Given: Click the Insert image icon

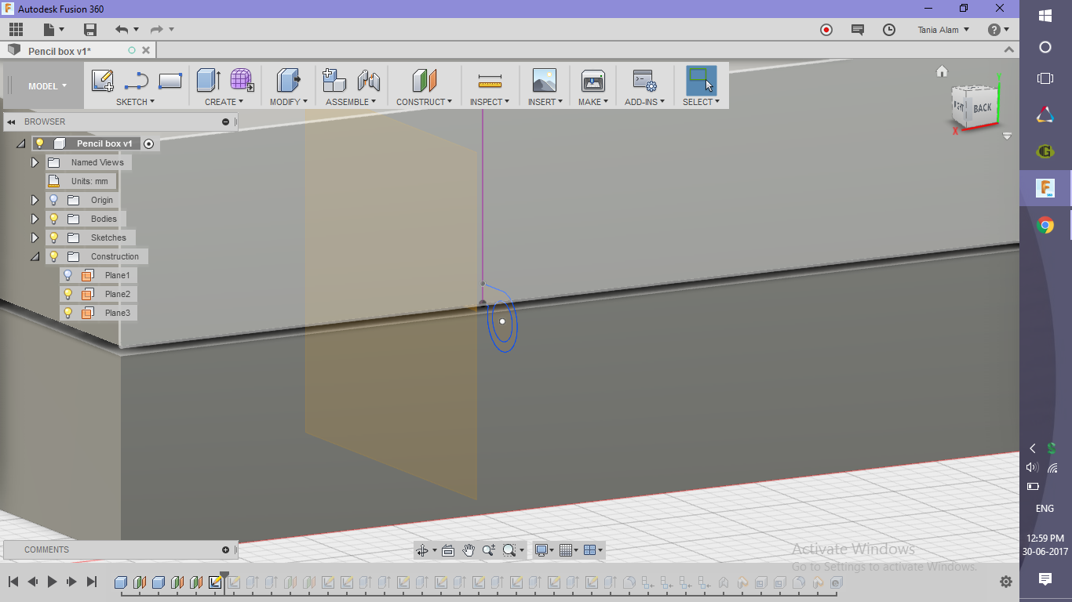Looking at the screenshot, I should click(x=544, y=80).
